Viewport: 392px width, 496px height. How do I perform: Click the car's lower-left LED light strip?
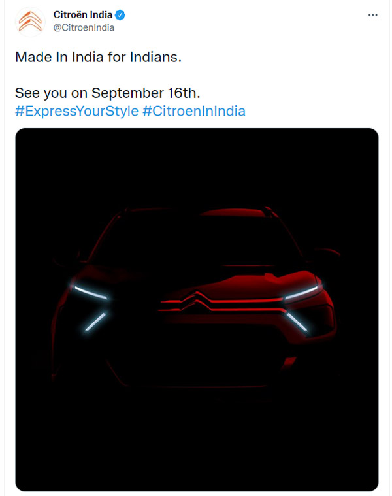coord(95,321)
